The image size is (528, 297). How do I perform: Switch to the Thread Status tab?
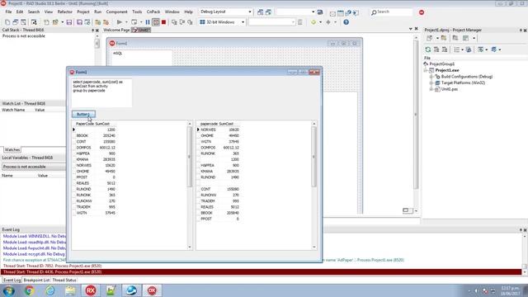pyautogui.click(x=64, y=280)
